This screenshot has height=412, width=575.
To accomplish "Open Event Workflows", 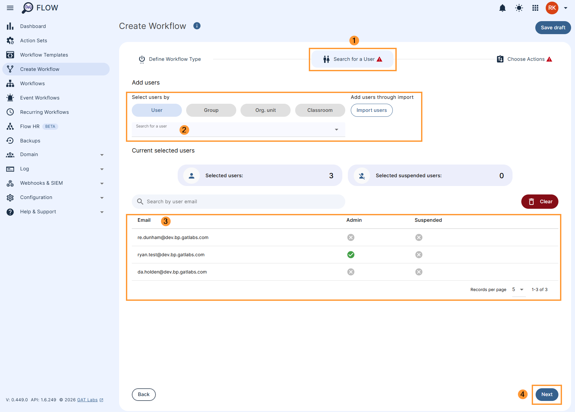I will point(40,98).
